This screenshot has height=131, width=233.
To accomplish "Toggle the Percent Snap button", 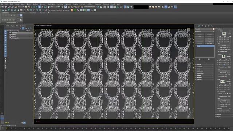I will (75, 7).
